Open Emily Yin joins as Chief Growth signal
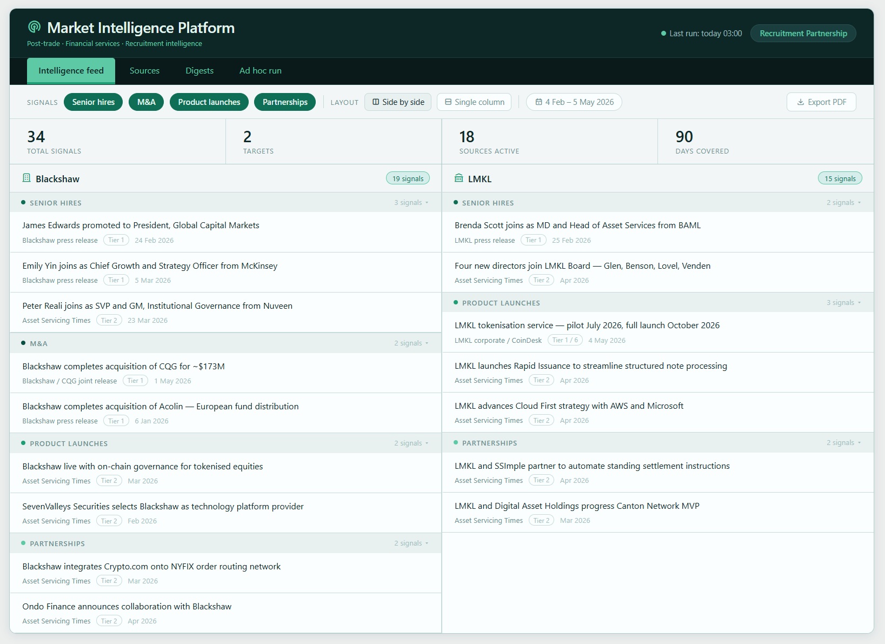This screenshot has height=644, width=885. [x=225, y=273]
